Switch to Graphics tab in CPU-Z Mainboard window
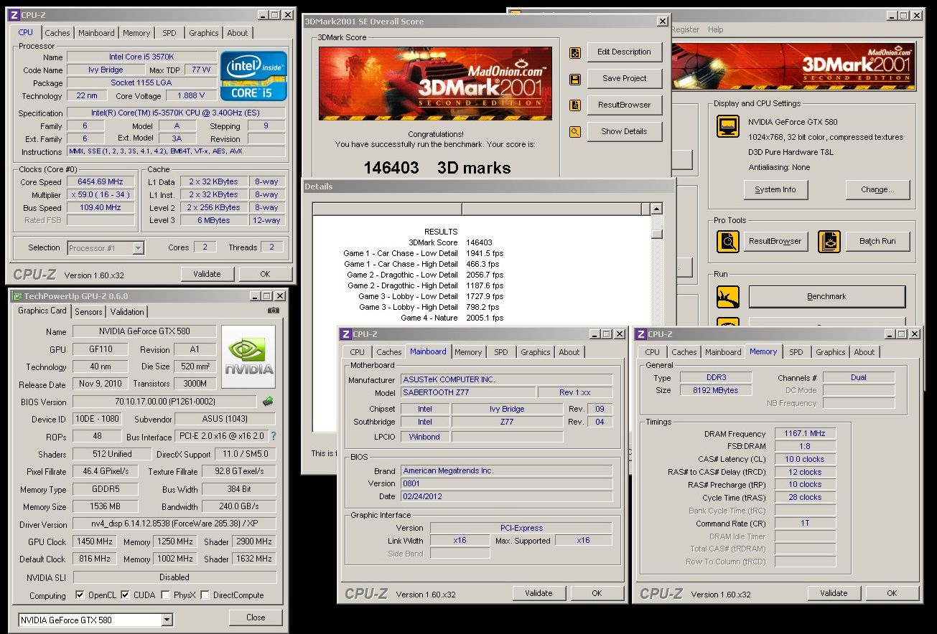Image resolution: width=937 pixels, height=634 pixels. (x=536, y=352)
